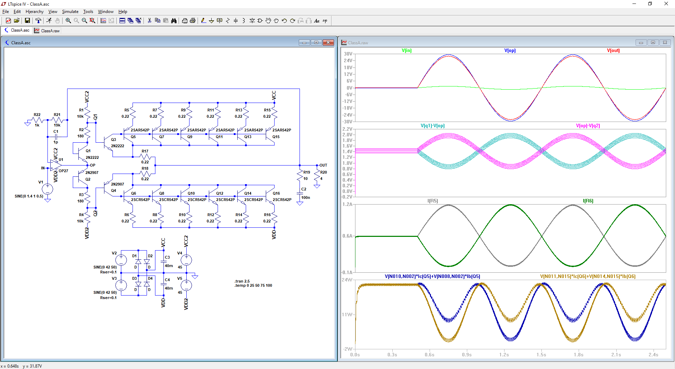
Task: Select the Label Net tool
Action: point(220,21)
